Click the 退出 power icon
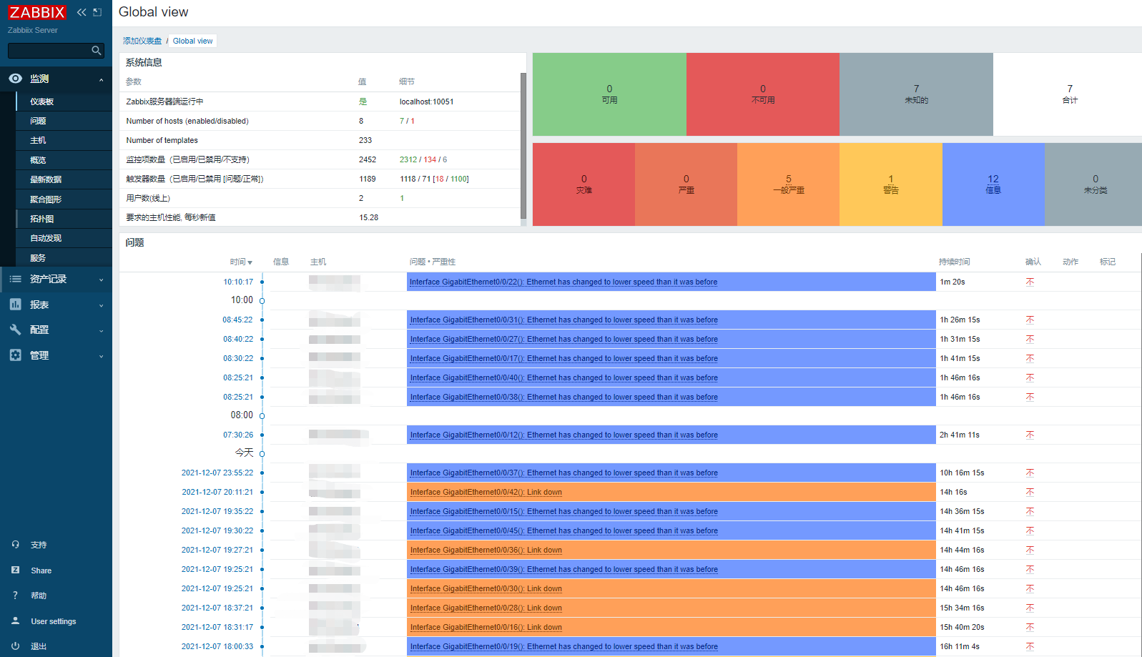Image resolution: width=1142 pixels, height=657 pixels. 15,646
